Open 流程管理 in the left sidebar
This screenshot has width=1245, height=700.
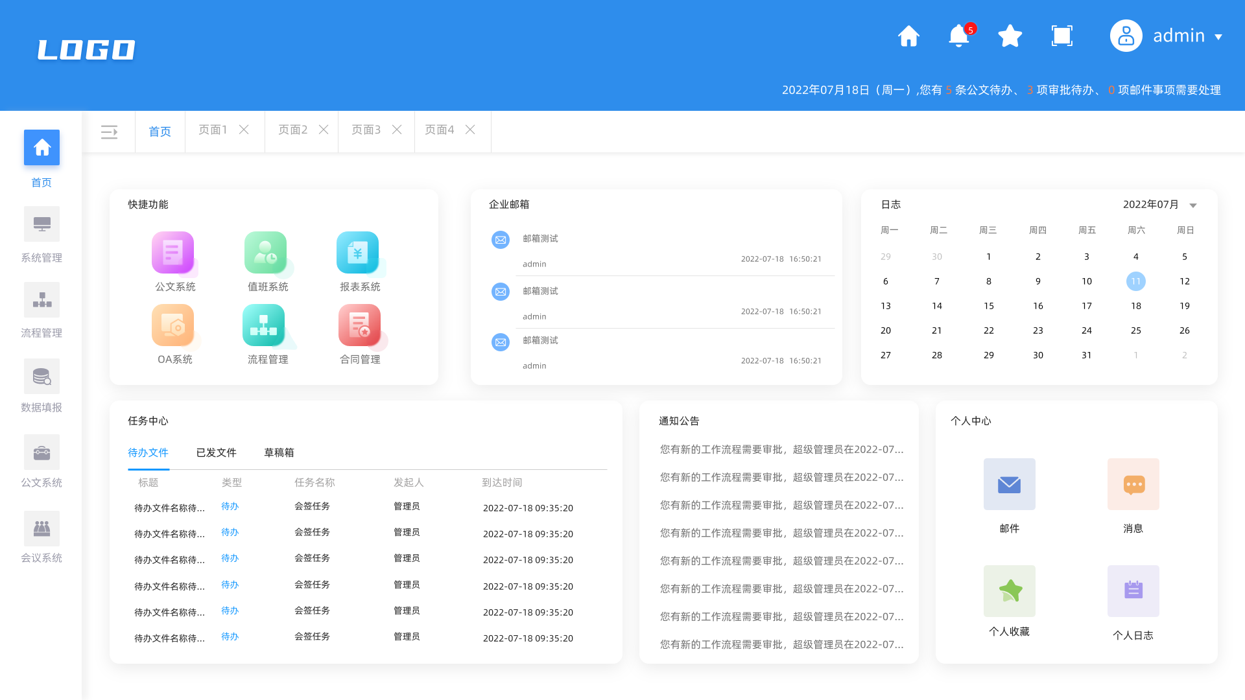pos(41,310)
